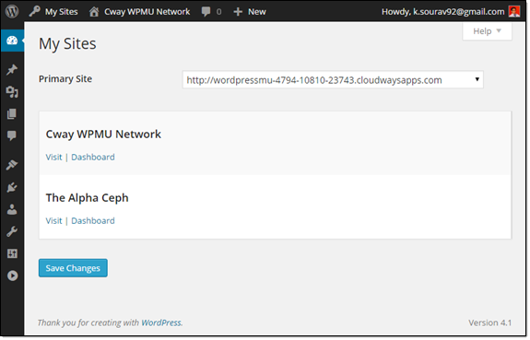
Task: Open Posts pushpin icon in sidebar
Action: tap(12, 70)
